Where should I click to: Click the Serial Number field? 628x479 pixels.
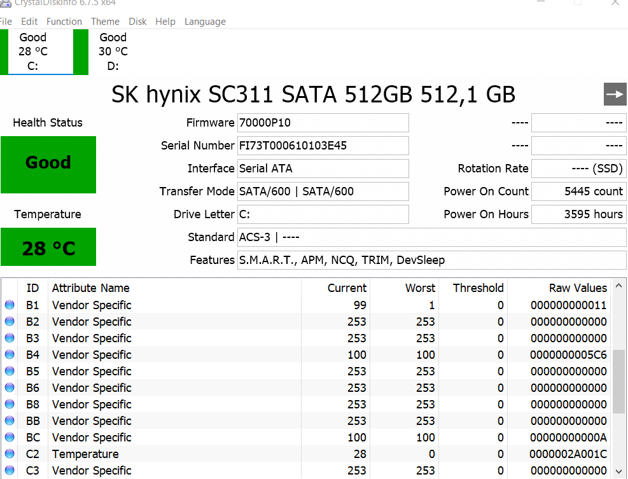[323, 146]
